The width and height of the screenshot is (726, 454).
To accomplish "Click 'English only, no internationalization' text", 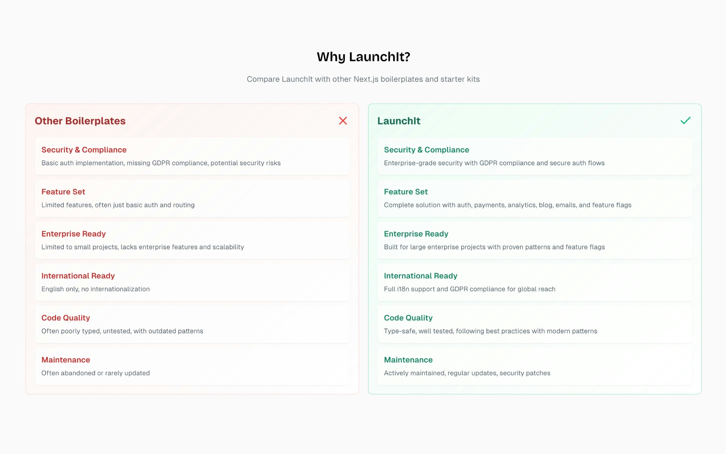I will 95,289.
